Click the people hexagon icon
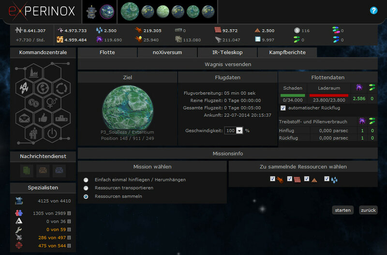This screenshot has width=387, height=255. point(33,133)
